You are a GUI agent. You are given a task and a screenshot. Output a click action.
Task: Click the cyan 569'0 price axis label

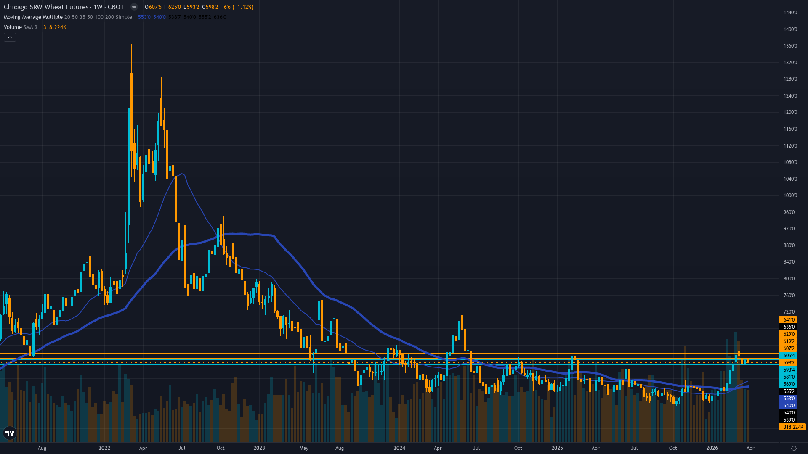(788, 384)
